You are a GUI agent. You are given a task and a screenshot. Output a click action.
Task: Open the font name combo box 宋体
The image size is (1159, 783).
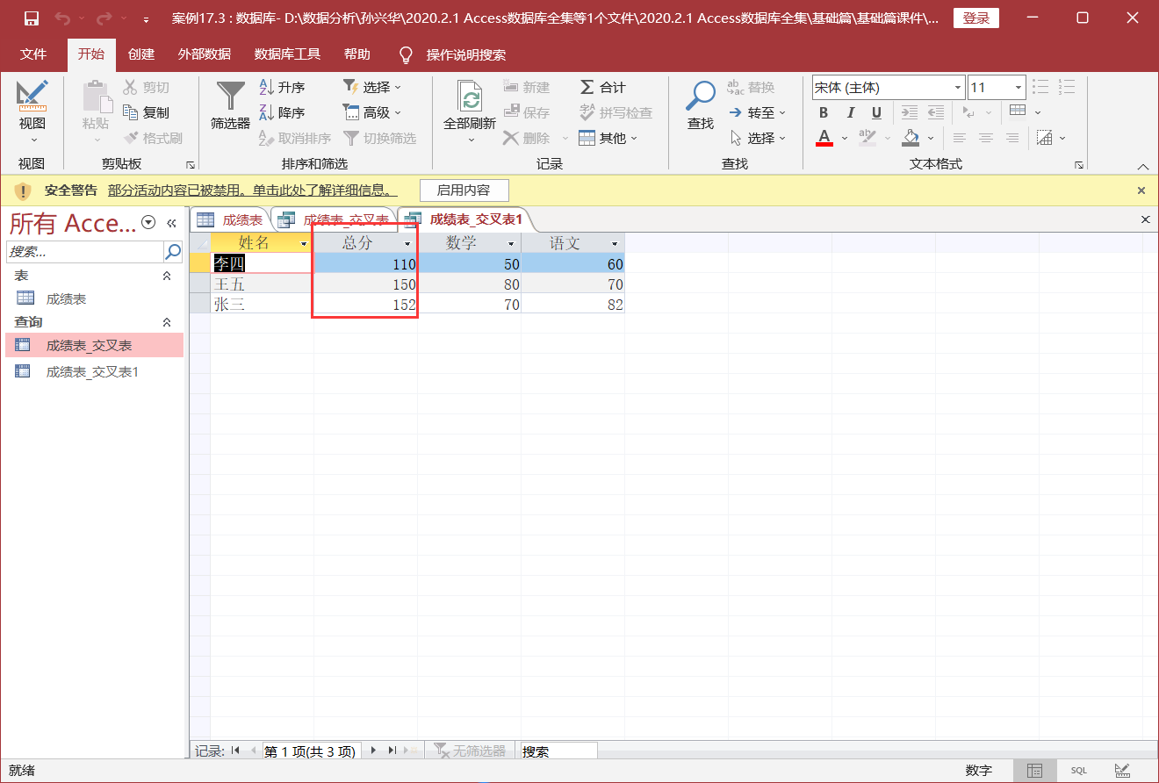(x=889, y=87)
